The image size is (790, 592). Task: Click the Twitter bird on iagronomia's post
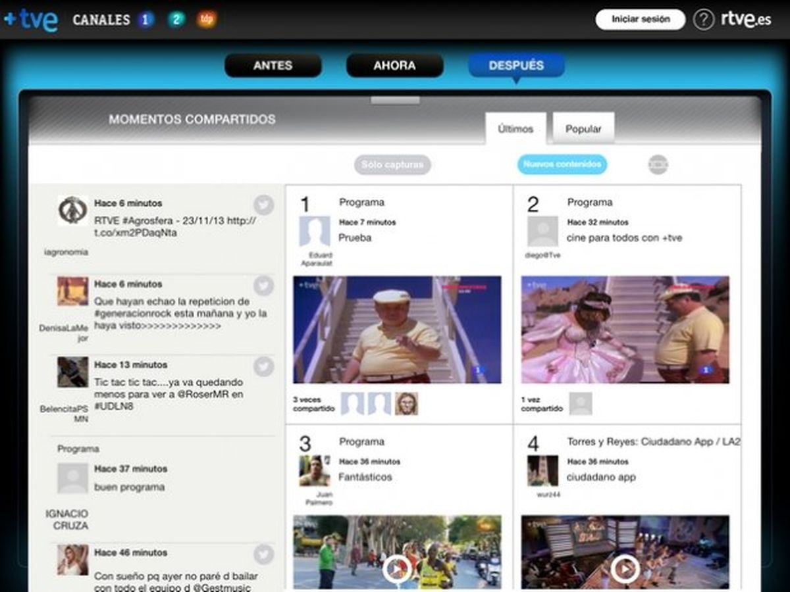click(x=265, y=205)
